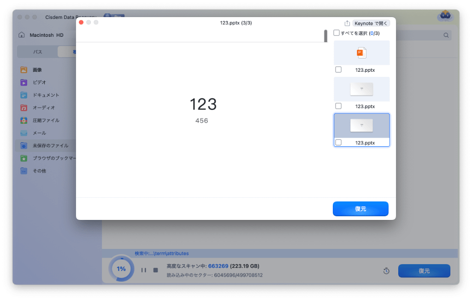Click the large 123 slide heading

point(203,104)
